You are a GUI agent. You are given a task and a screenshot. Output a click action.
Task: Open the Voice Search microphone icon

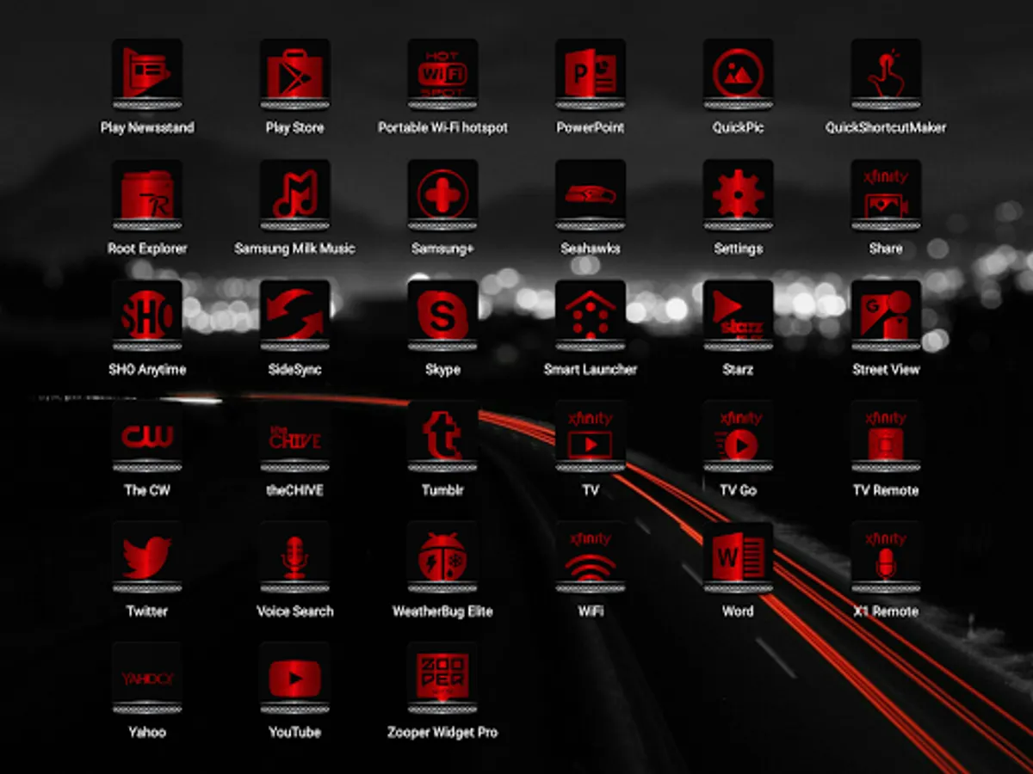pyautogui.click(x=294, y=558)
